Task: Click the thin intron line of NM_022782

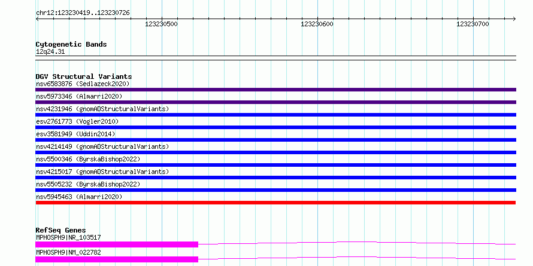Action: 357,258
